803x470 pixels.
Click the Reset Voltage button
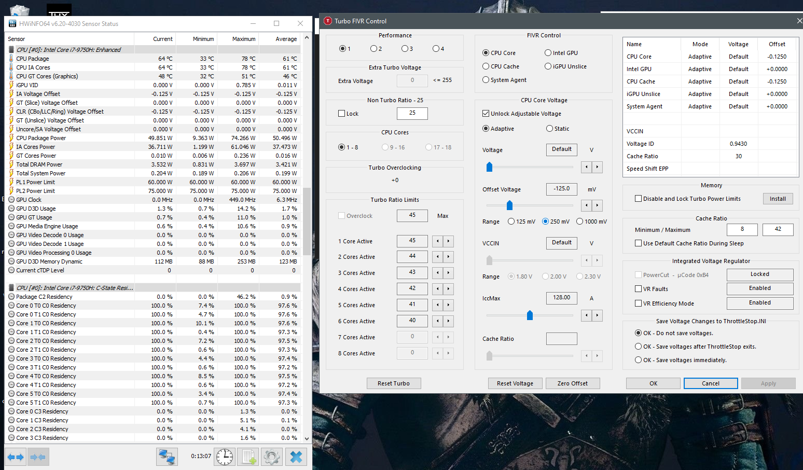click(515, 383)
